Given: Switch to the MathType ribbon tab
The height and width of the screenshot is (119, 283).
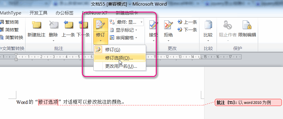Looking at the screenshot, I should [x=11, y=13].
